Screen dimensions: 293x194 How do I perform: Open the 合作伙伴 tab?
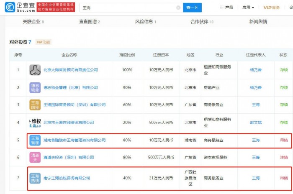202,22
